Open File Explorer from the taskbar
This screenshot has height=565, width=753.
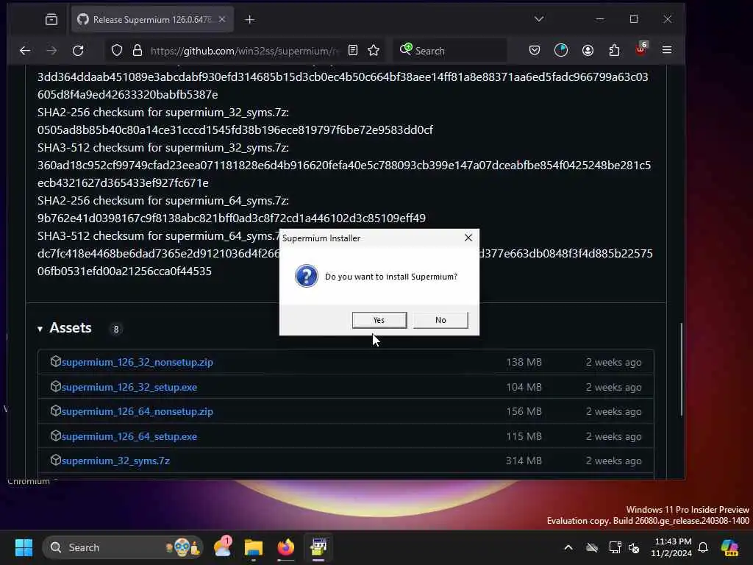click(x=254, y=547)
